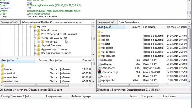Viewport: 192px width, 108px height.
Task: Select the Post_Woodpecker_5.03_manual folder icon
Action: point(38,34)
